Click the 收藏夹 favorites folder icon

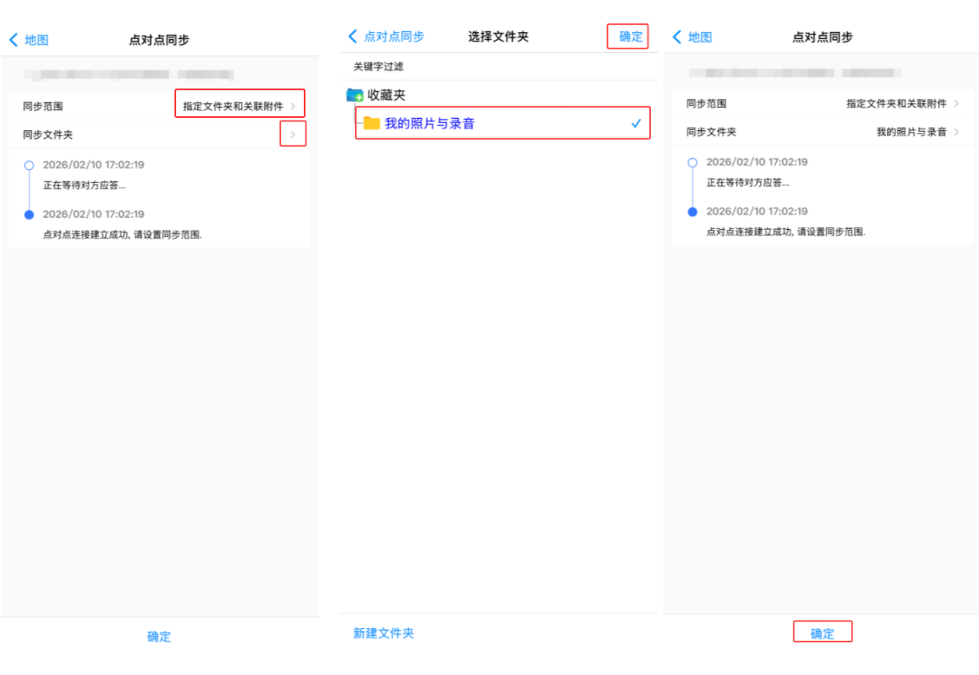click(x=355, y=95)
